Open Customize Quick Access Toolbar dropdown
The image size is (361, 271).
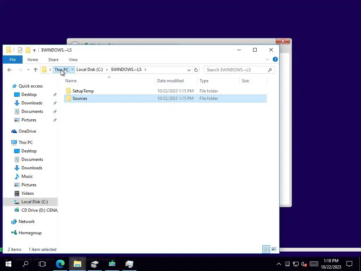coord(34,50)
